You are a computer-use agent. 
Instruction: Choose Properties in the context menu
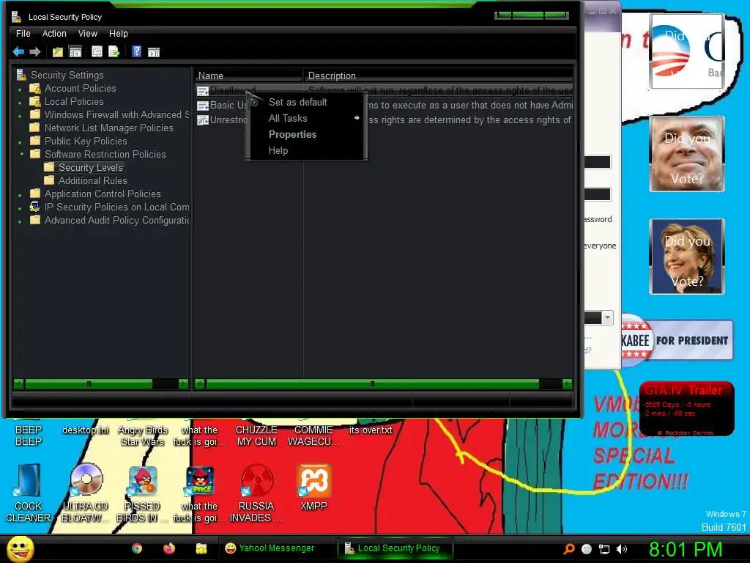[307, 135]
